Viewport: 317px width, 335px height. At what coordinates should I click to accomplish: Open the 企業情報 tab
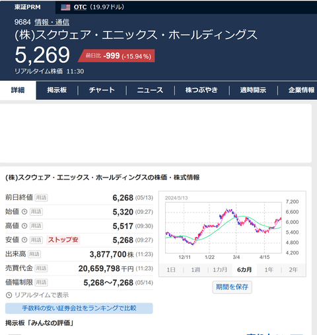302,90
